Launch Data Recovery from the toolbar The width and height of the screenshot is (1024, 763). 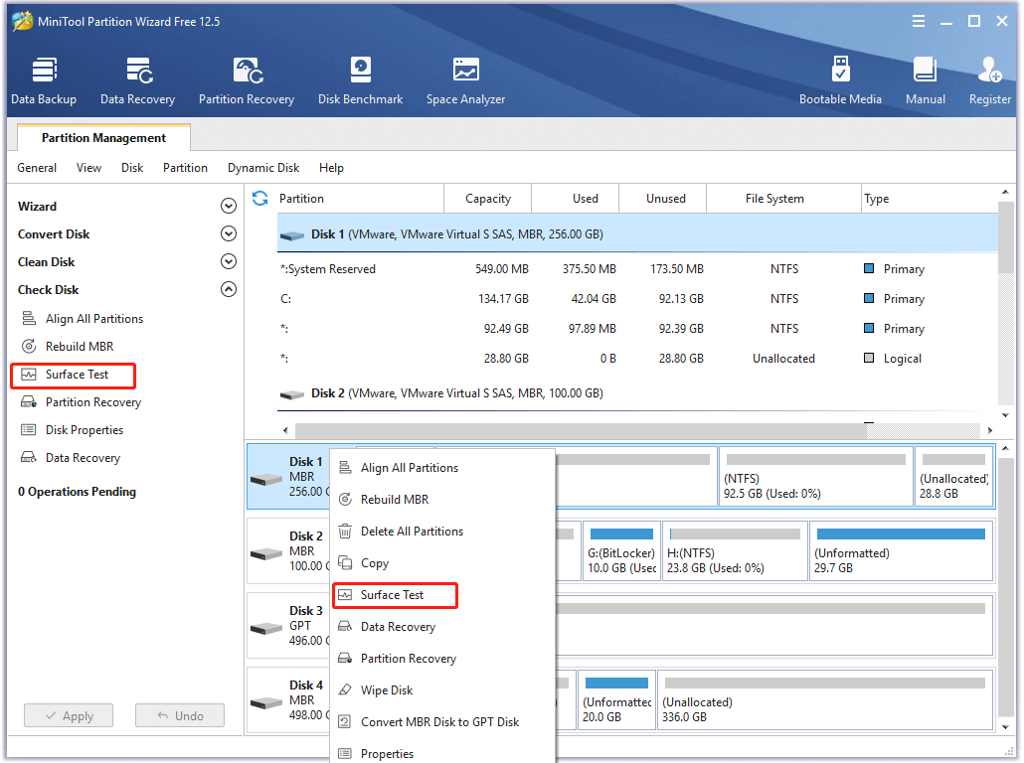click(x=137, y=79)
